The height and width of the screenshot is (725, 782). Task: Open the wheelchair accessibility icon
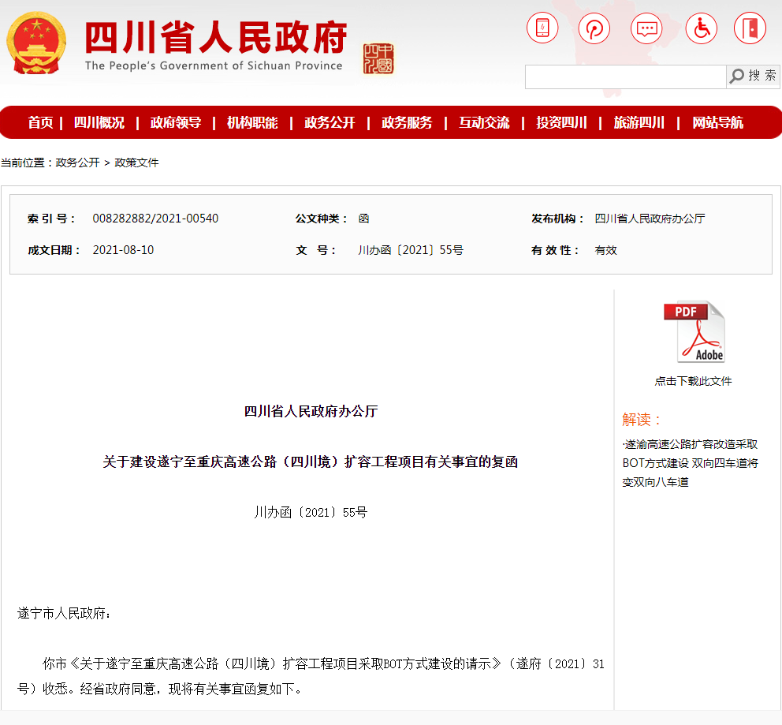click(701, 28)
